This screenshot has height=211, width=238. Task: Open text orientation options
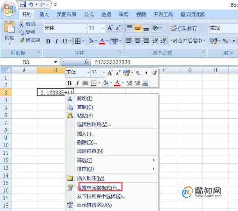[x=156, y=28]
